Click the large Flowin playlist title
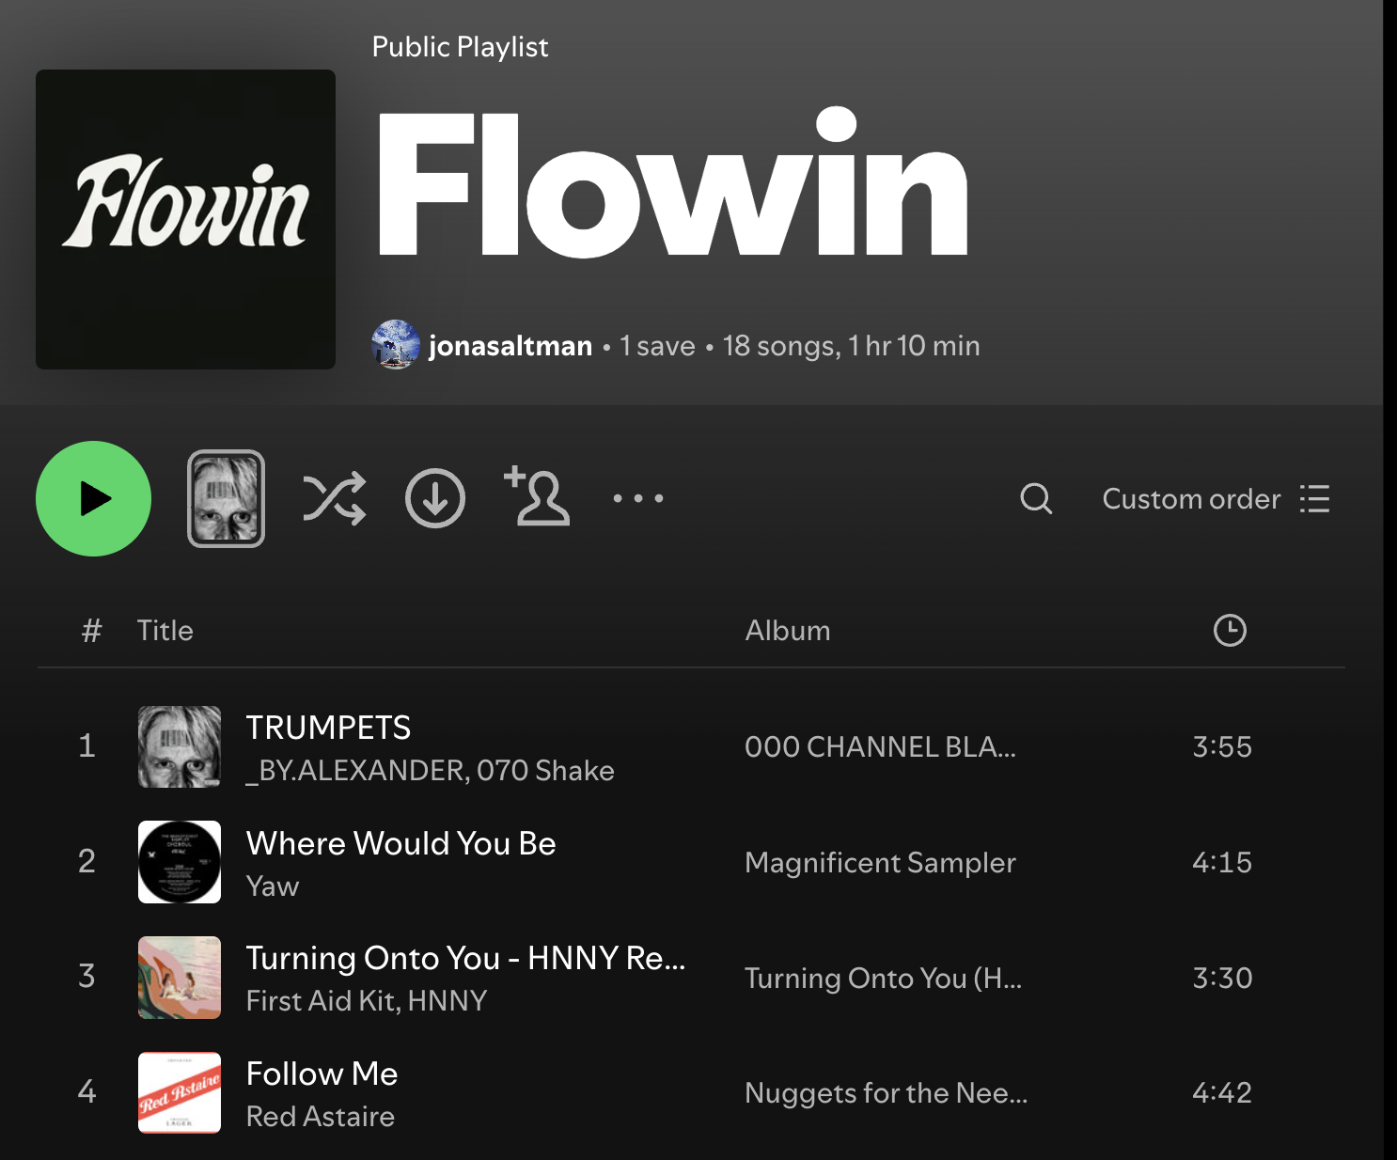 point(673,181)
